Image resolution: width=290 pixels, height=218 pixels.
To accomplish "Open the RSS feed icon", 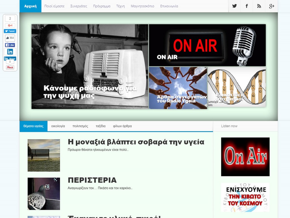I will click(259, 6).
